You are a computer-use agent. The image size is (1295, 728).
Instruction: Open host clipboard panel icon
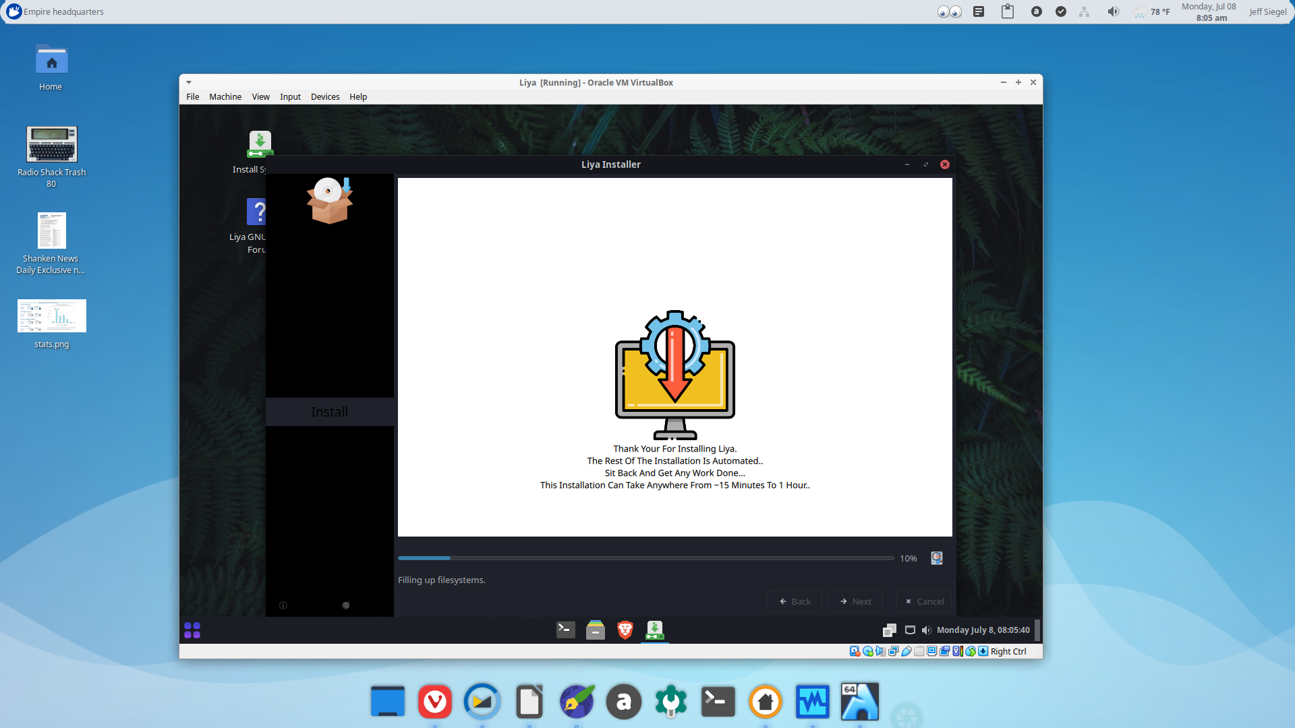(x=1008, y=11)
